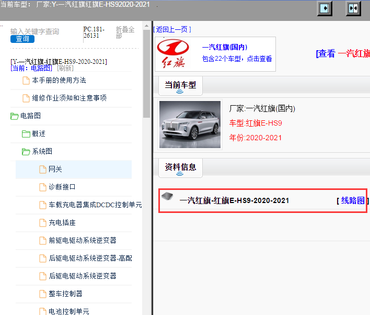370x315 pixels.
Task: Click the book icon beside 一汽红旗-红旗E-HS9-2020-2021
Action: coord(167,196)
